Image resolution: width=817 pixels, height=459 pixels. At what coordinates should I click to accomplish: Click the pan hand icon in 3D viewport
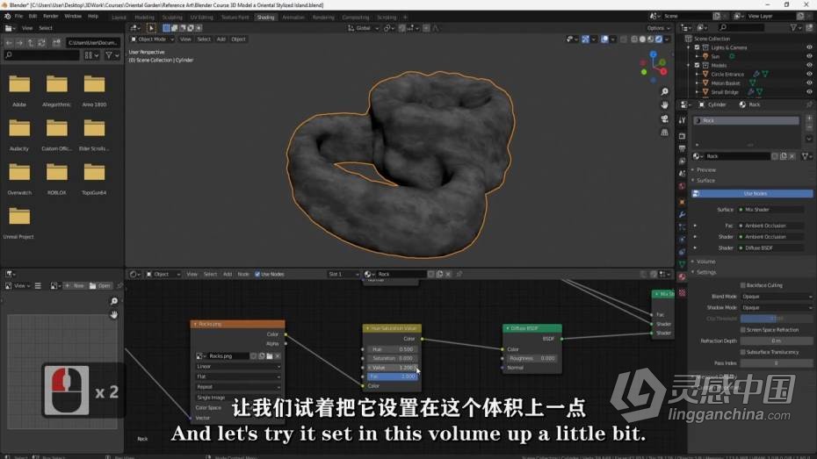664,105
